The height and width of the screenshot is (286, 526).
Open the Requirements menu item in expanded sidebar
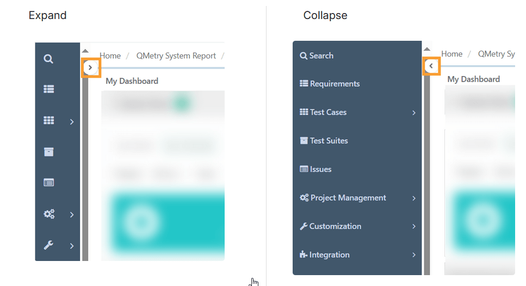click(x=335, y=84)
